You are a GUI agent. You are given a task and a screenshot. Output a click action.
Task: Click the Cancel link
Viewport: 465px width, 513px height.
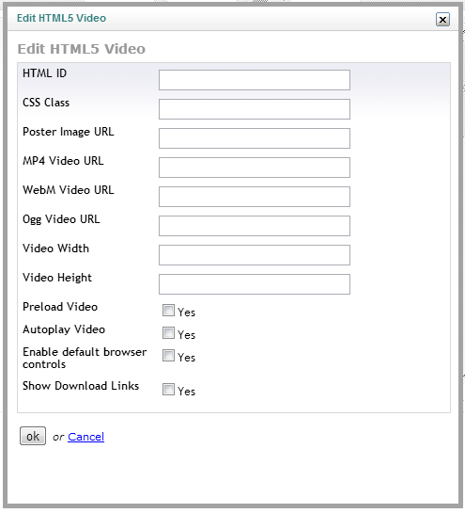85,437
